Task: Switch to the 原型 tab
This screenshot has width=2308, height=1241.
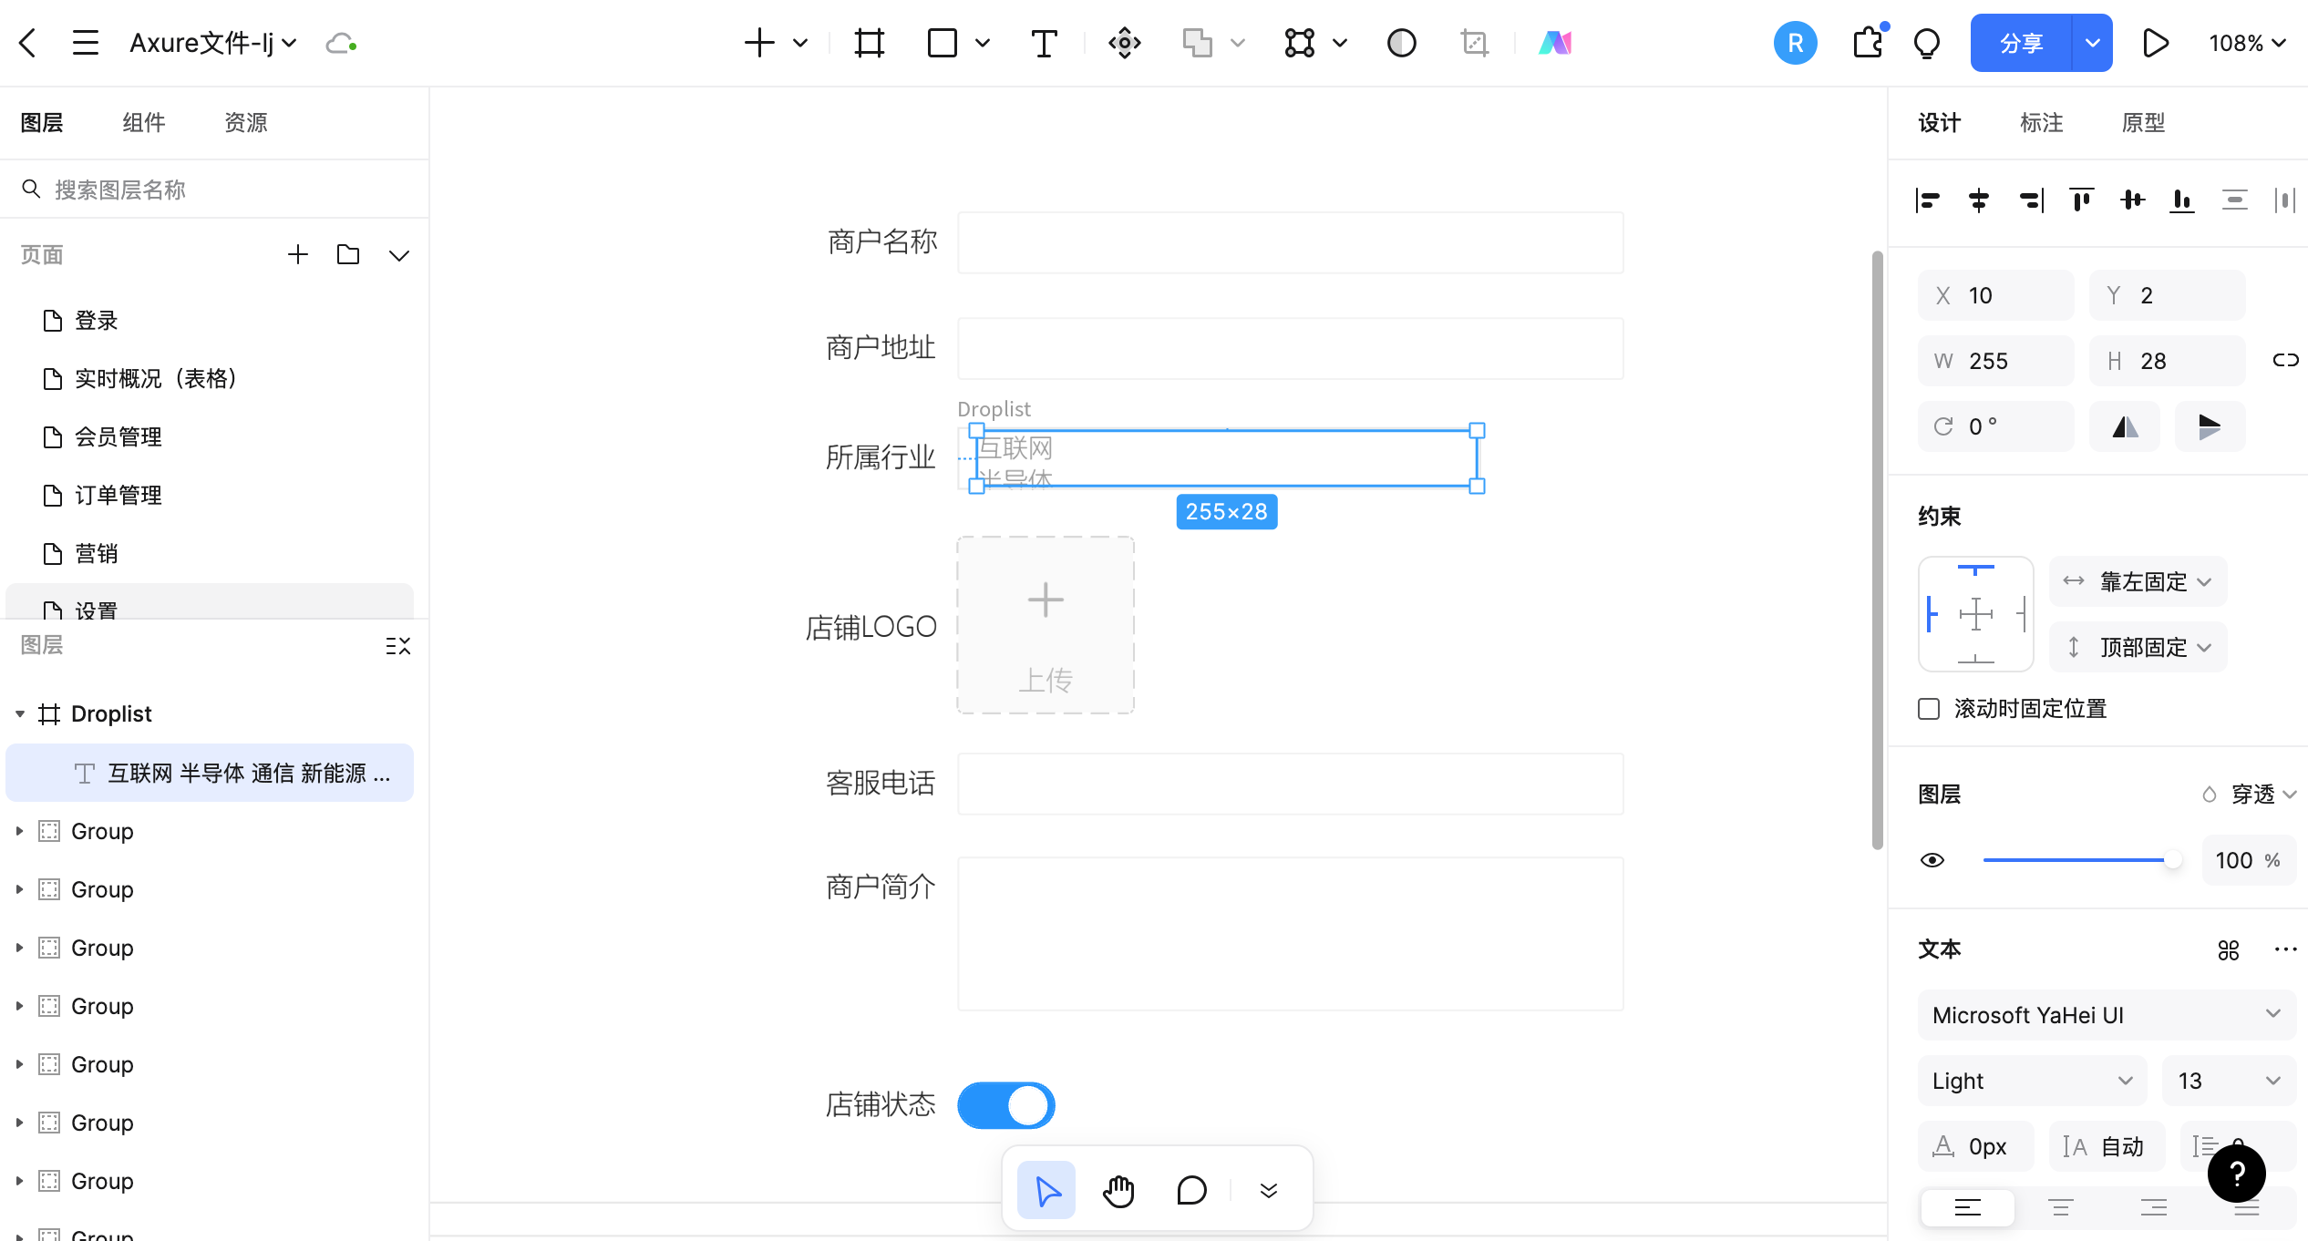Action: 2143,123
